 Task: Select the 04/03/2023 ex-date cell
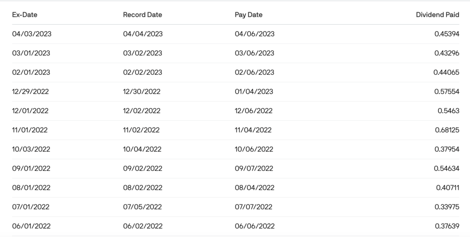coord(31,34)
